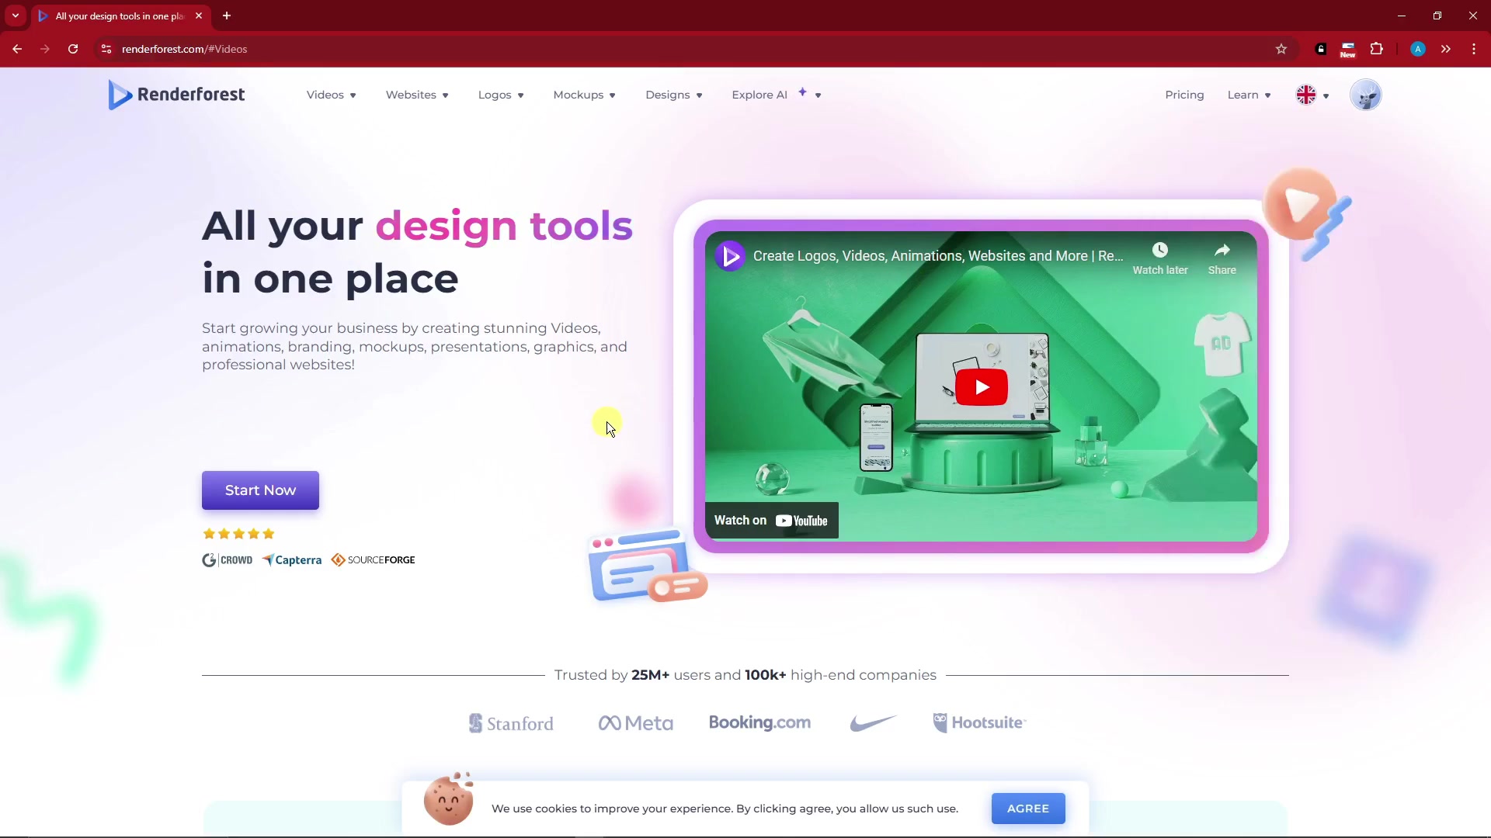Open the Learn dropdown

click(x=1249, y=95)
